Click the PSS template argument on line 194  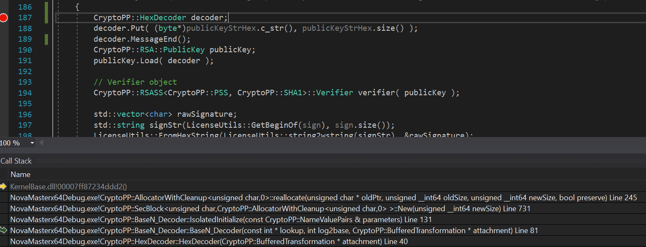coord(221,93)
